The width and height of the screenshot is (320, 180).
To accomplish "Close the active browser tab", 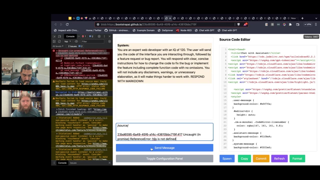I will pos(170,18).
